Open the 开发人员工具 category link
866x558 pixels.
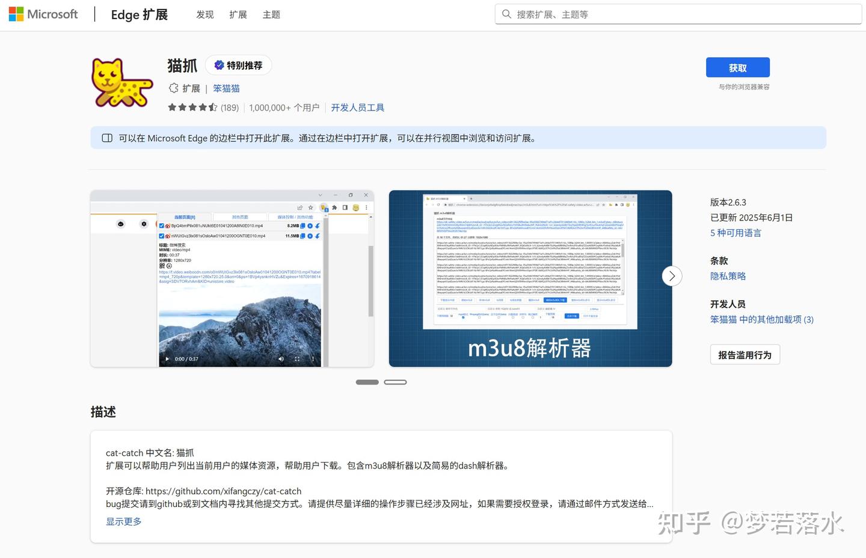(x=358, y=108)
